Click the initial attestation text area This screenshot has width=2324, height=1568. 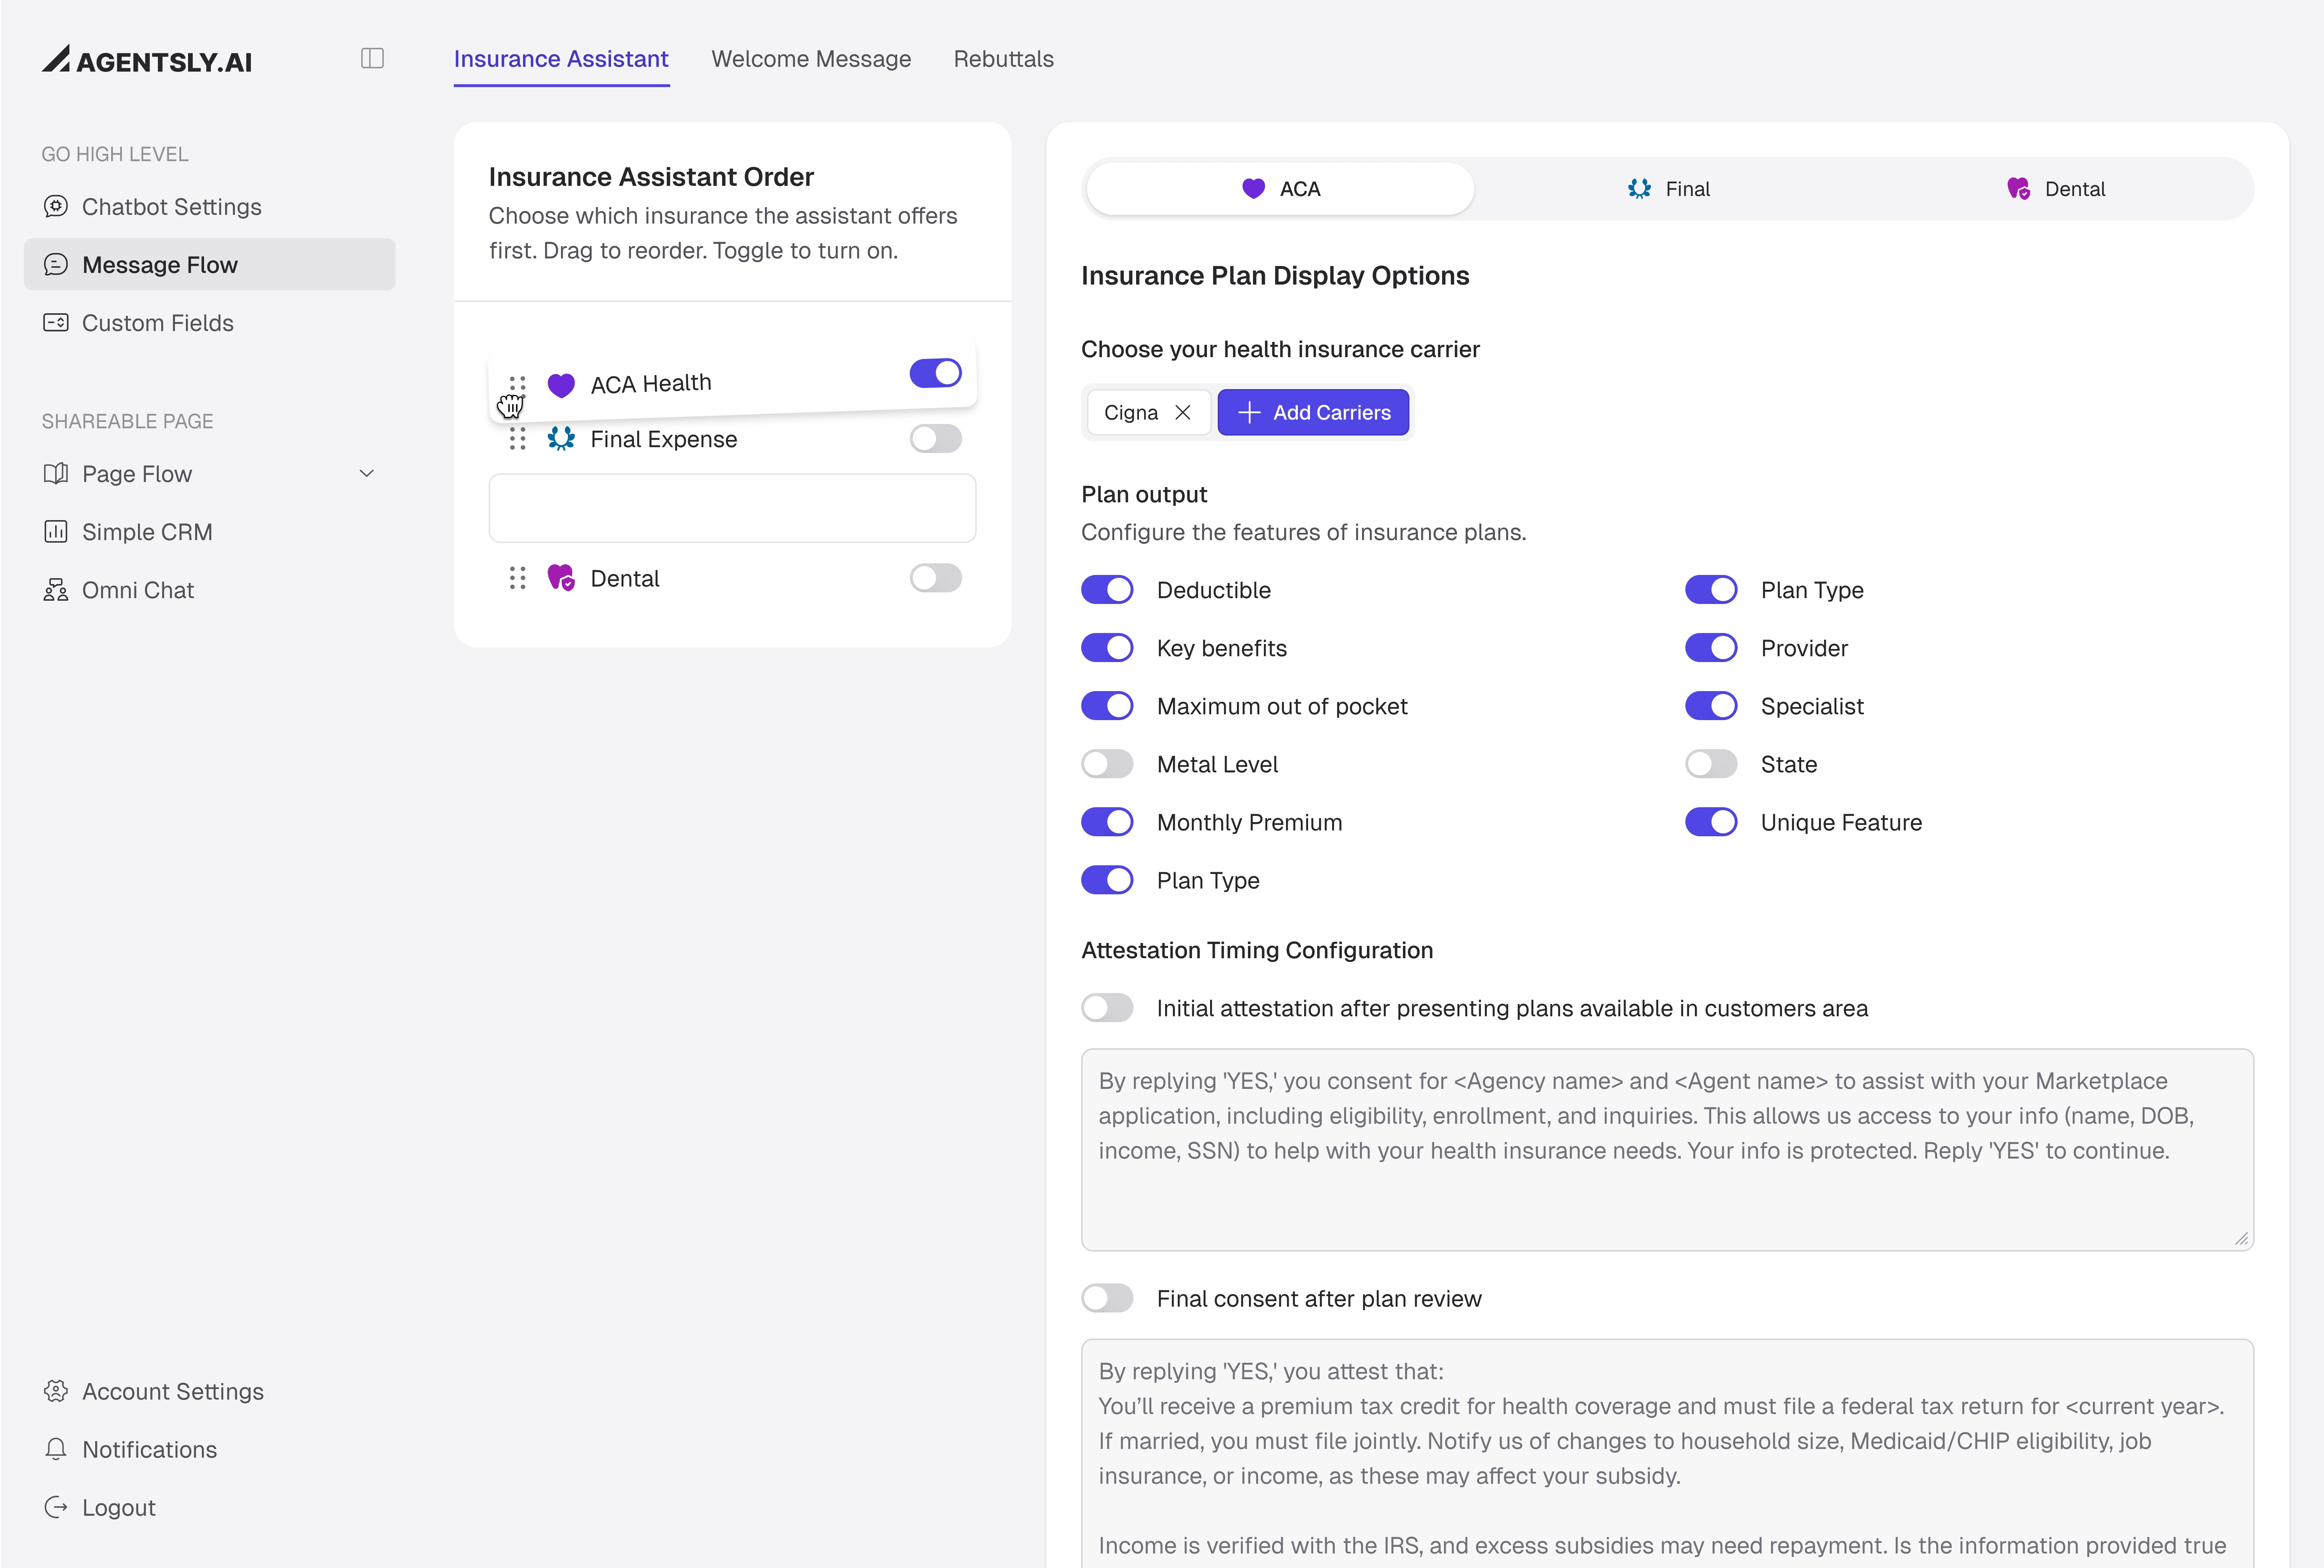pyautogui.click(x=1667, y=1149)
